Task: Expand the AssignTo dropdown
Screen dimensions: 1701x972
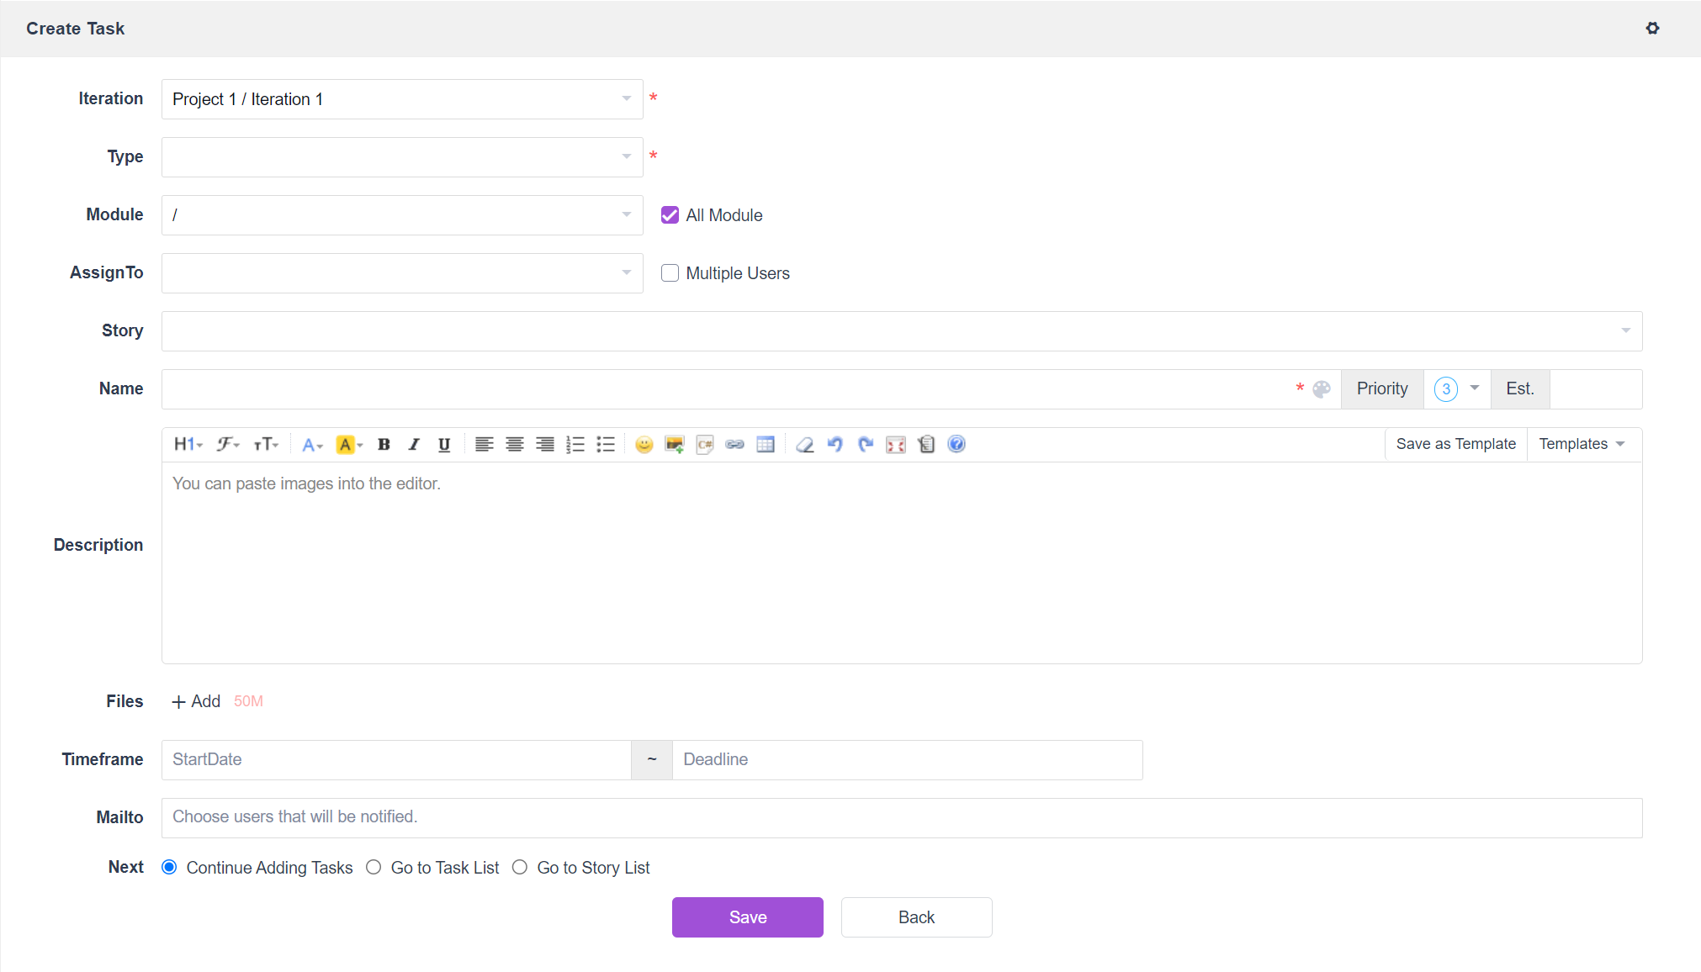Action: 401,273
